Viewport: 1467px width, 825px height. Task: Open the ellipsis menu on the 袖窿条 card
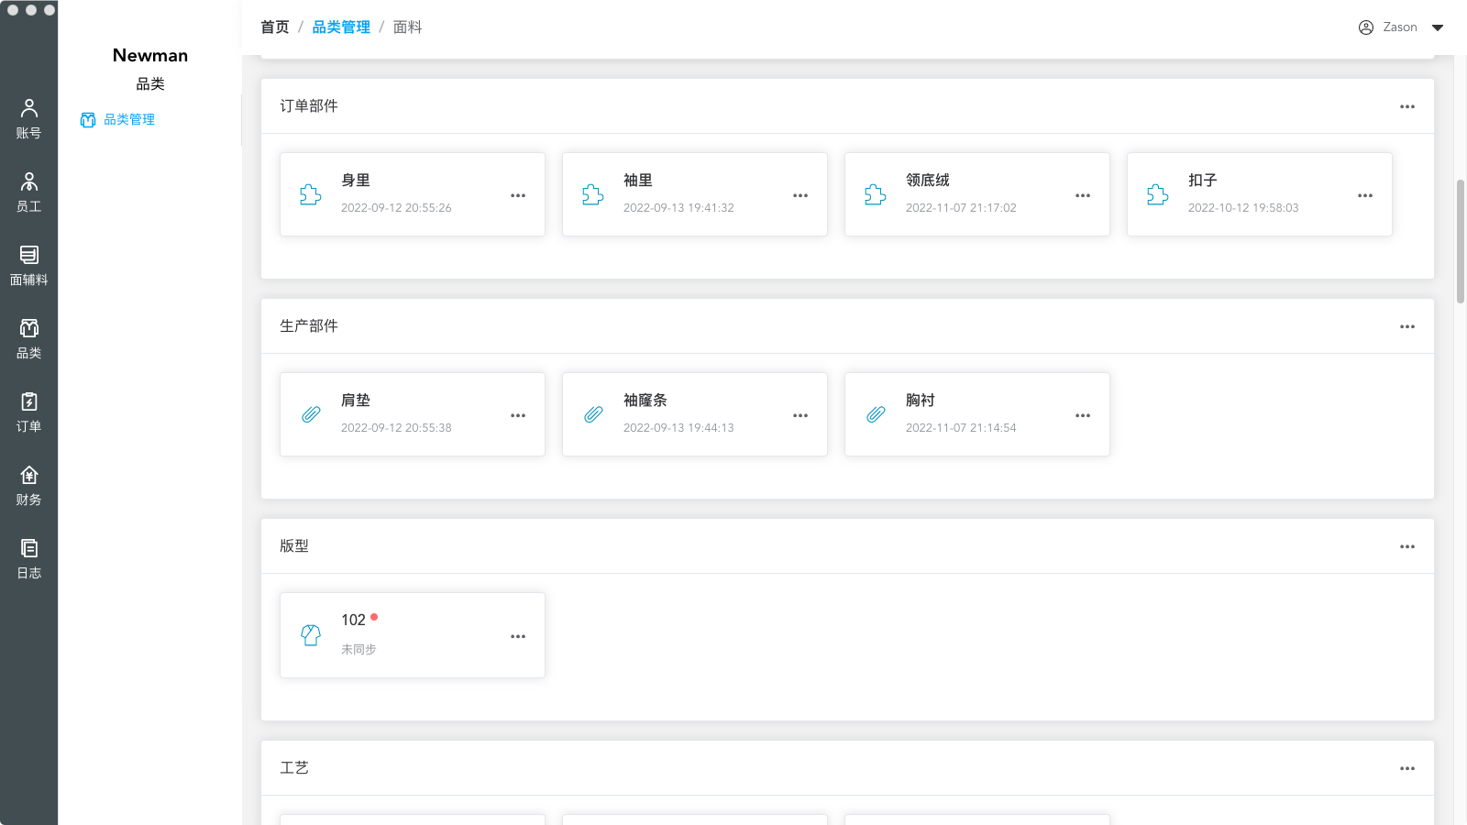[800, 415]
